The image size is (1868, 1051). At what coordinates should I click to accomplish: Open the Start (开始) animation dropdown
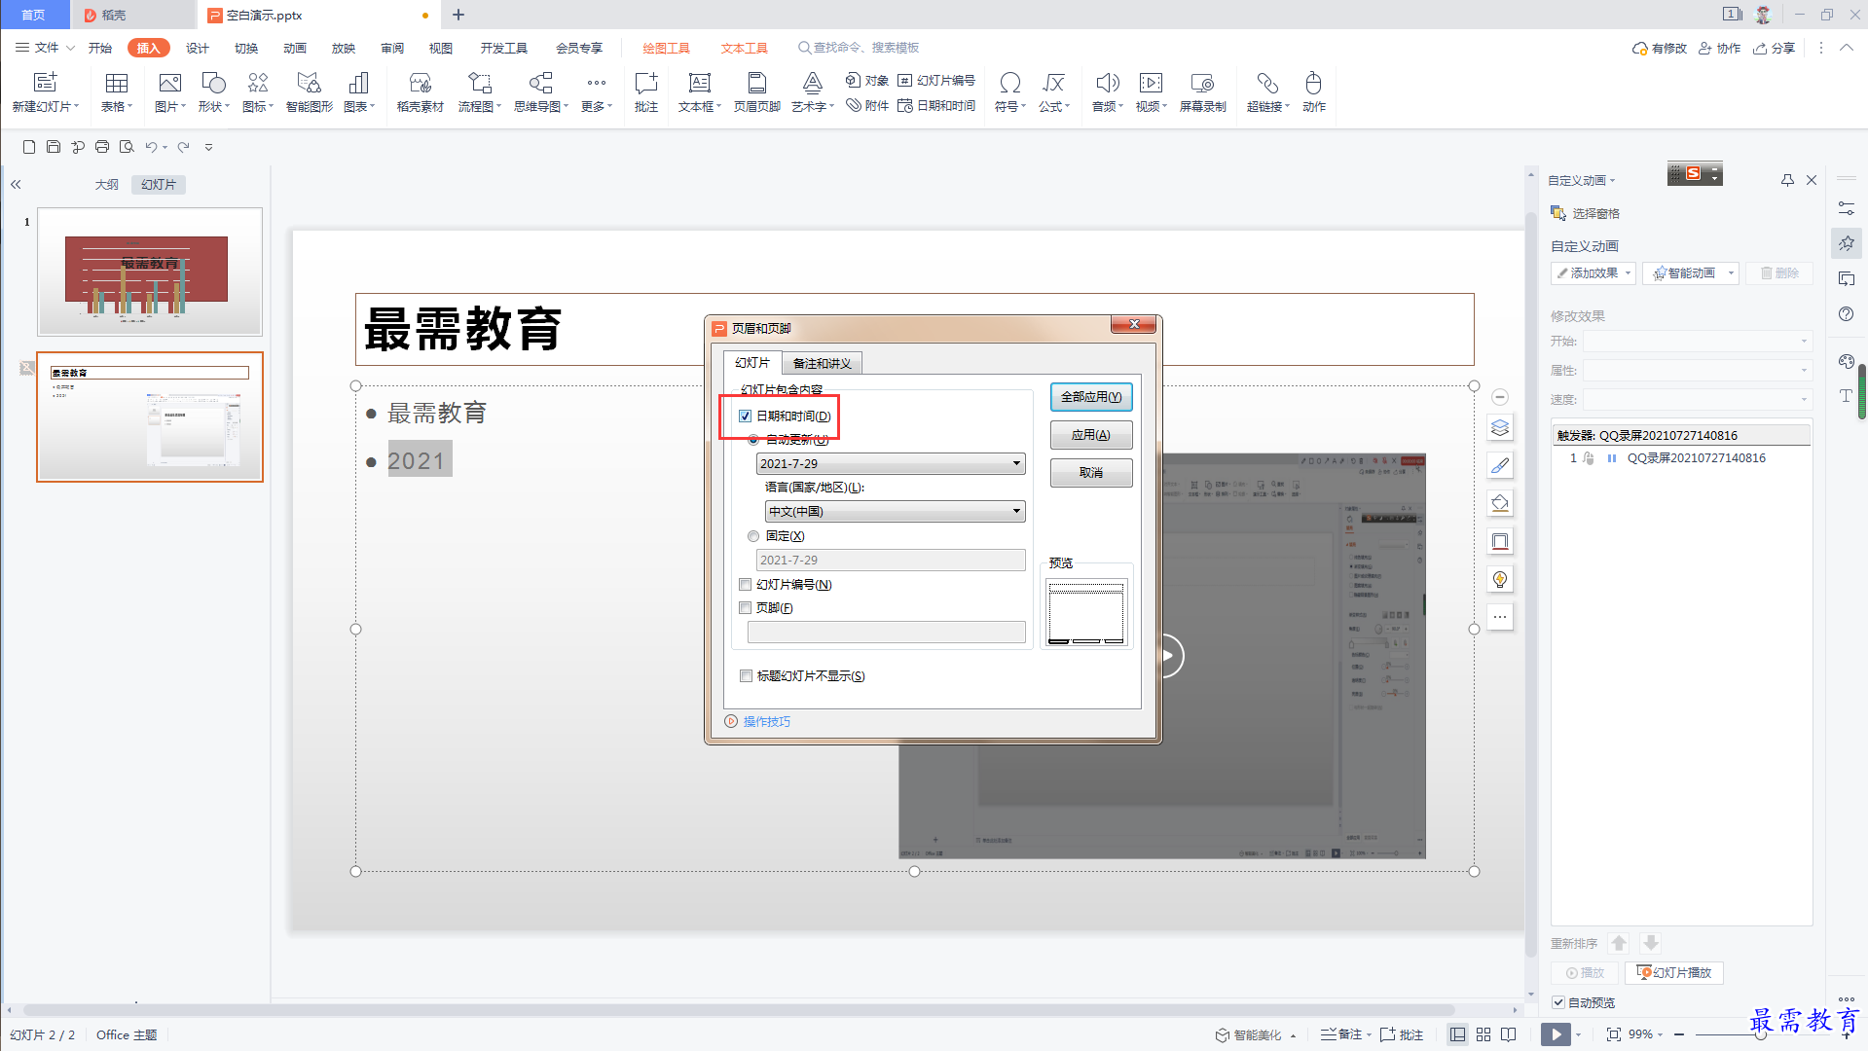tap(1697, 342)
